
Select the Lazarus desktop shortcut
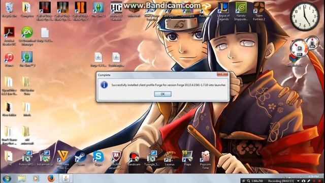click(170, 158)
